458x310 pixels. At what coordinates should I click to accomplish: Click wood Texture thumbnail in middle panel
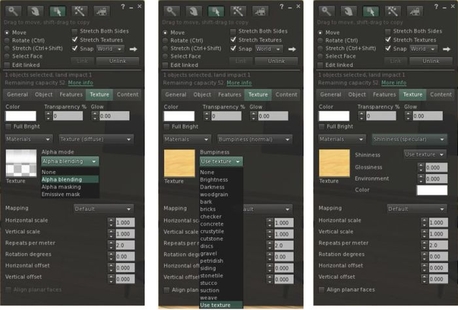coord(179,163)
